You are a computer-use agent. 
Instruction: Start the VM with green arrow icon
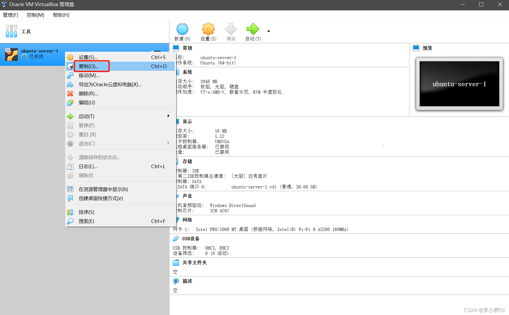click(x=253, y=29)
